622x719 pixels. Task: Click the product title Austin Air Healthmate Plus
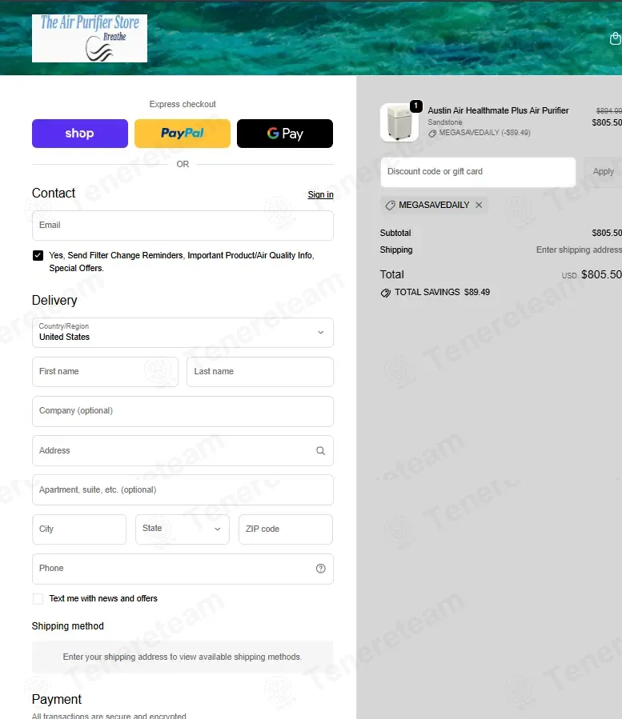coord(498,110)
